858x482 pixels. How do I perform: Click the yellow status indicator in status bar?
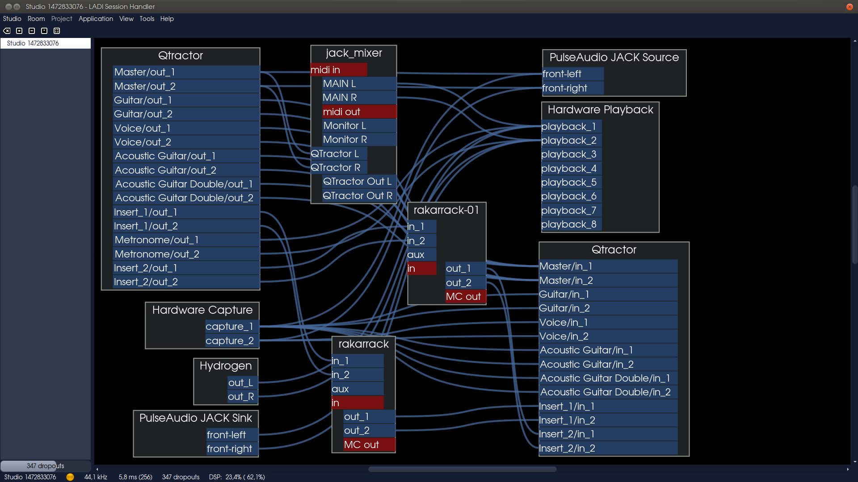70,477
